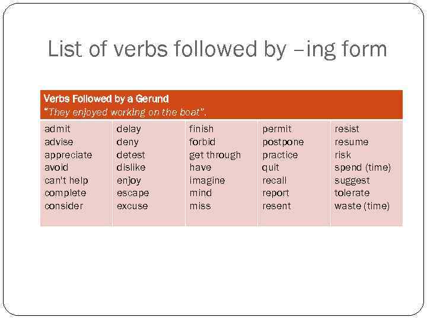The image size is (427, 320).
Task: Click the word 'escape'
Action: [133, 193]
